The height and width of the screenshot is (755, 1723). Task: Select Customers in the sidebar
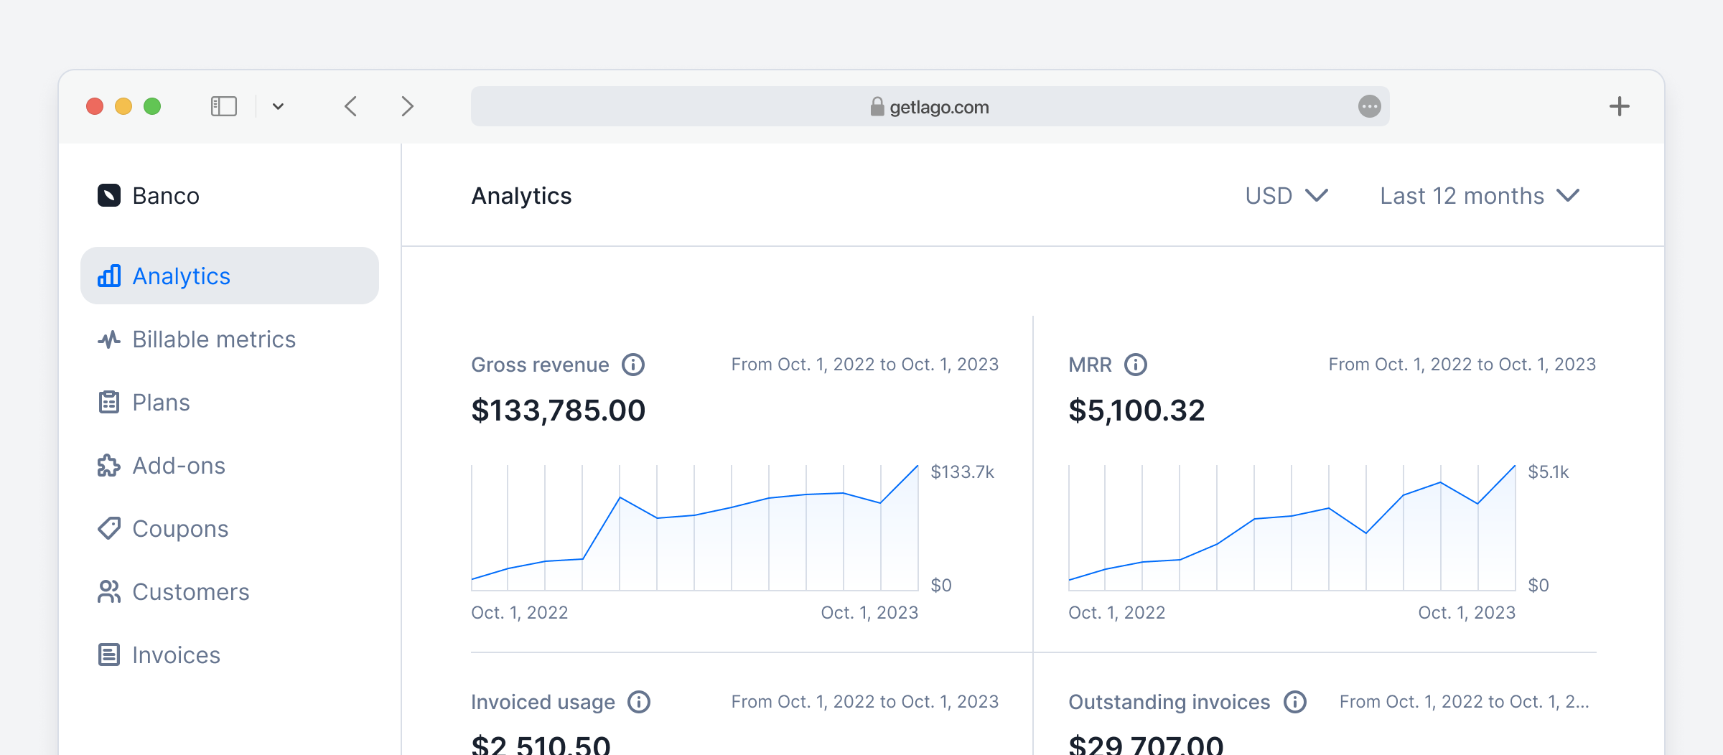tap(190, 592)
